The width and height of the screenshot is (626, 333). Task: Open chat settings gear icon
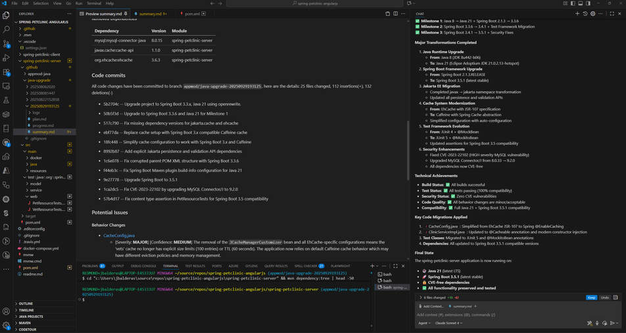(x=593, y=14)
